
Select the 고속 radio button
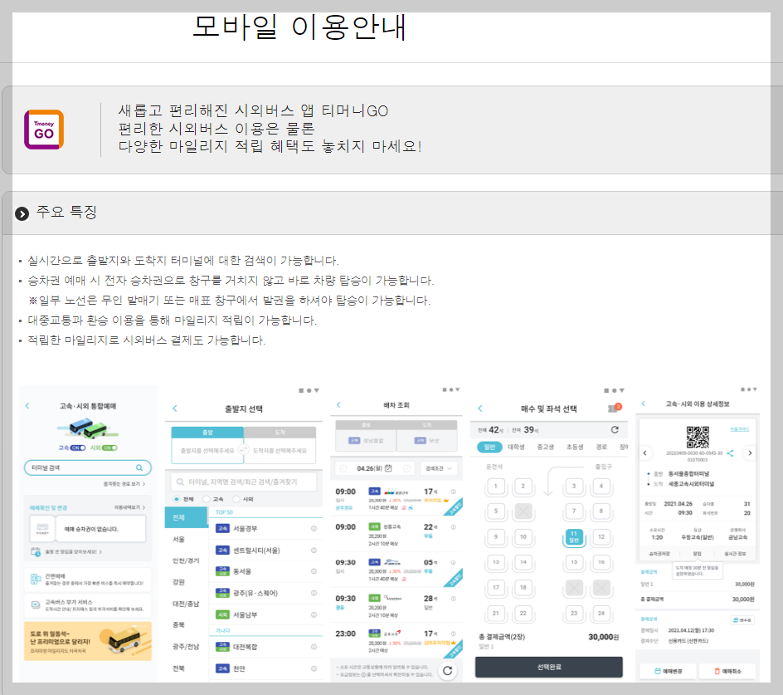(x=207, y=499)
